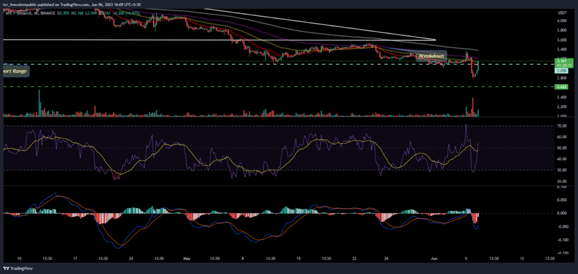Click the 26 date label on time axis
This screenshot has width=578, height=274.
click(x=386, y=258)
